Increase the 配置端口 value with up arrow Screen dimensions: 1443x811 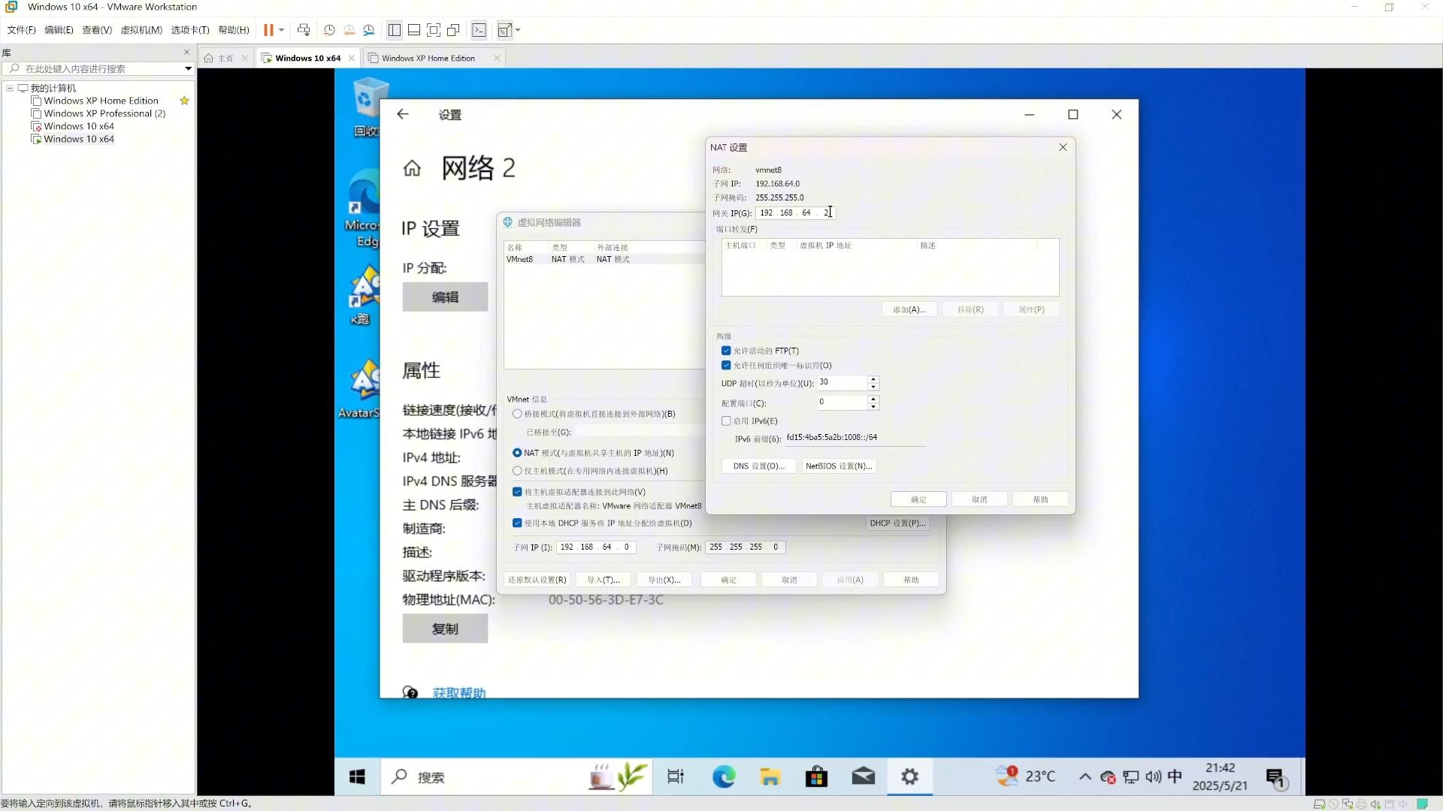[873, 399]
